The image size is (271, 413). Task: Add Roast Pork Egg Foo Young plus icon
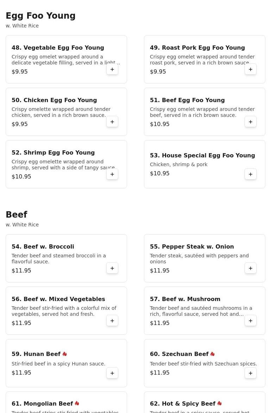click(x=251, y=69)
